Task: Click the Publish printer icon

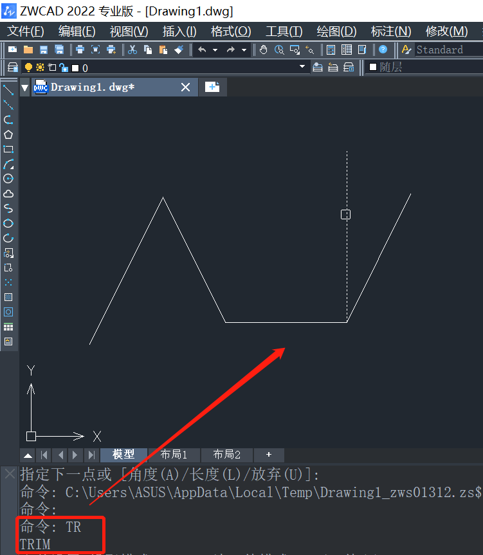Action: click(111, 50)
